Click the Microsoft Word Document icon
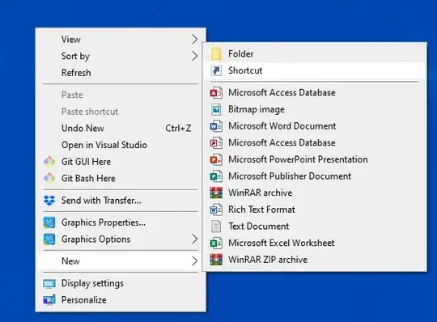This screenshot has height=322, width=437. click(x=216, y=126)
